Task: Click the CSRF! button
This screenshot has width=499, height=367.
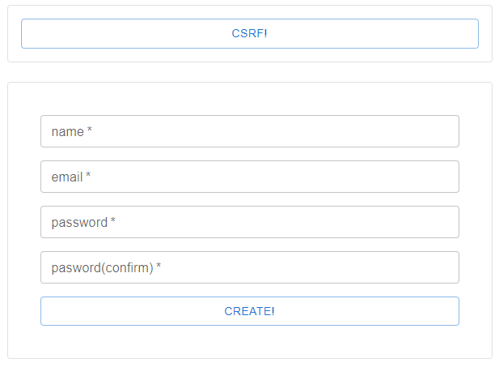Action: [249, 33]
